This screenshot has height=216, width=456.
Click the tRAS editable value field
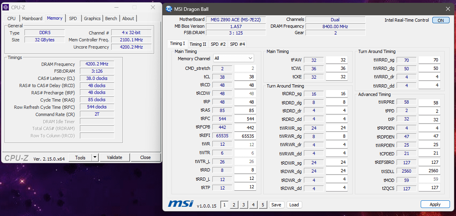click(245, 110)
